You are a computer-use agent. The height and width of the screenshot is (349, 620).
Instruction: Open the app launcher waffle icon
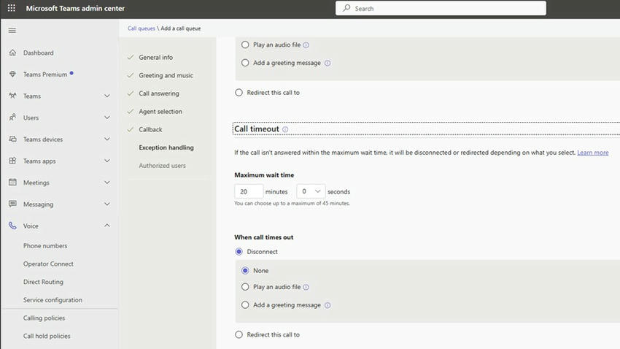coord(12,8)
